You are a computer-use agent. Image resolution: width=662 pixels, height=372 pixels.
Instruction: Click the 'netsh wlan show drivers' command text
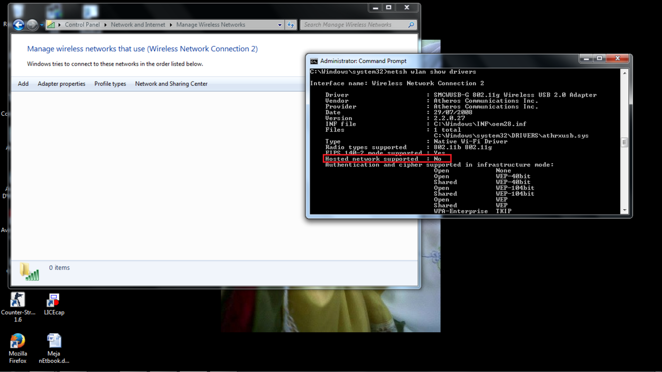pos(431,72)
